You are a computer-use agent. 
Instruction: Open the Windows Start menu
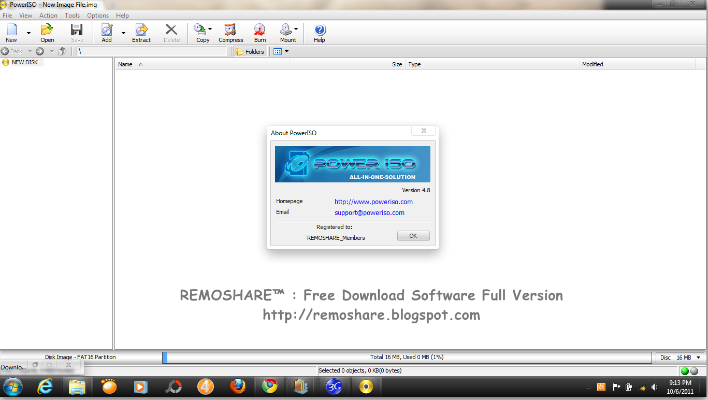coord(12,387)
